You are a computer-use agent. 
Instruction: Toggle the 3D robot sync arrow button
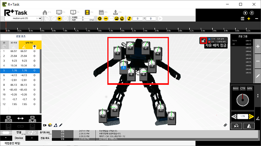[x=21, y=119]
